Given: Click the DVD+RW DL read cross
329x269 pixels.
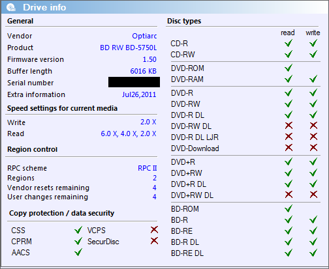Looking at the screenshot, I should [289, 195].
